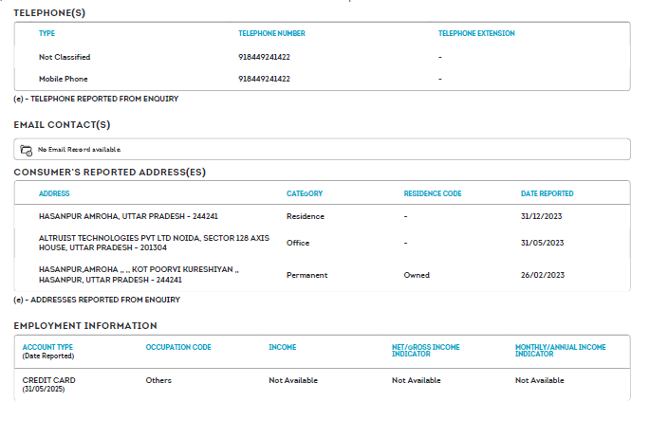The width and height of the screenshot is (650, 438).
Task: Click the Date Reported address column header
Action: pos(547,193)
